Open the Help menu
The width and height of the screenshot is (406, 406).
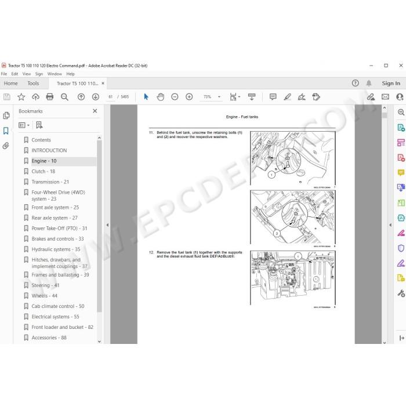pos(70,74)
